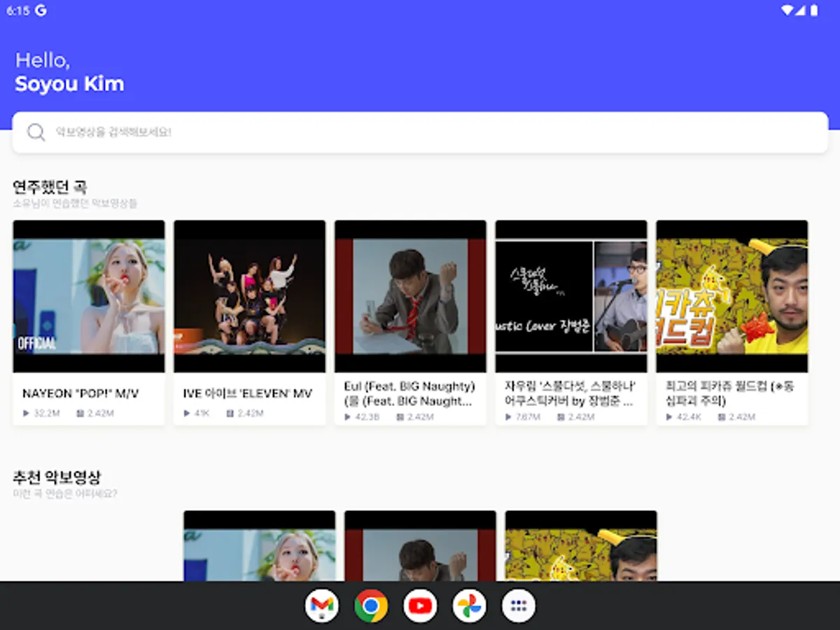
Task: Select the IVE 아이브 'ELEVEN' MV title
Action: (x=248, y=393)
